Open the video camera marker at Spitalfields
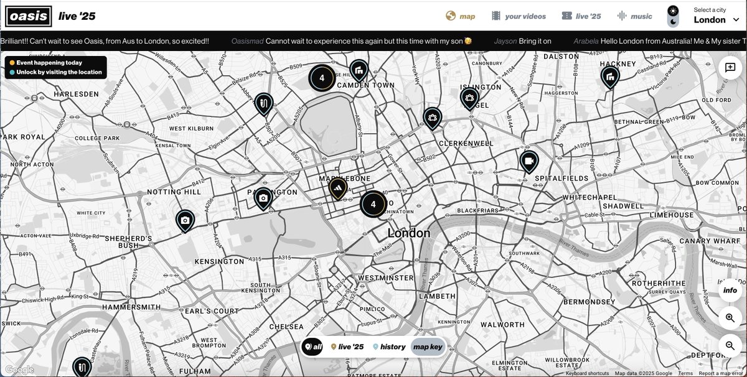747x377 pixels. pos(529,162)
